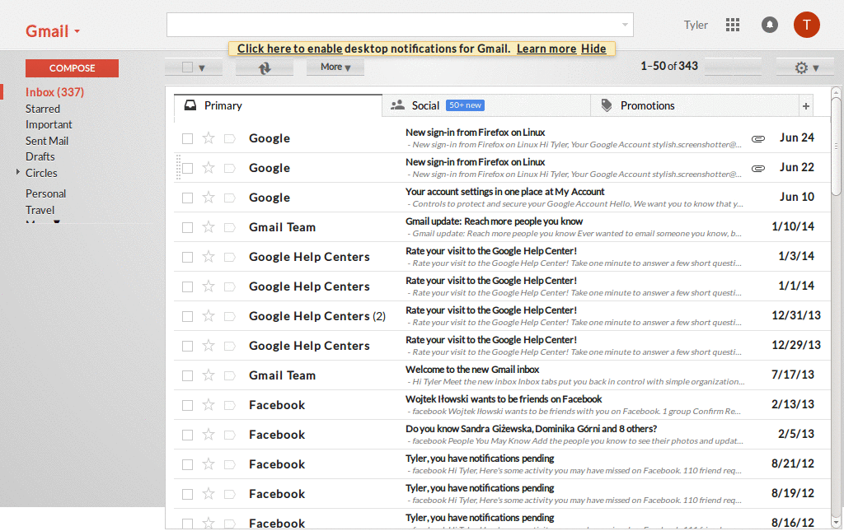
Task: Add a new inbox tab with plus
Action: coord(806,106)
